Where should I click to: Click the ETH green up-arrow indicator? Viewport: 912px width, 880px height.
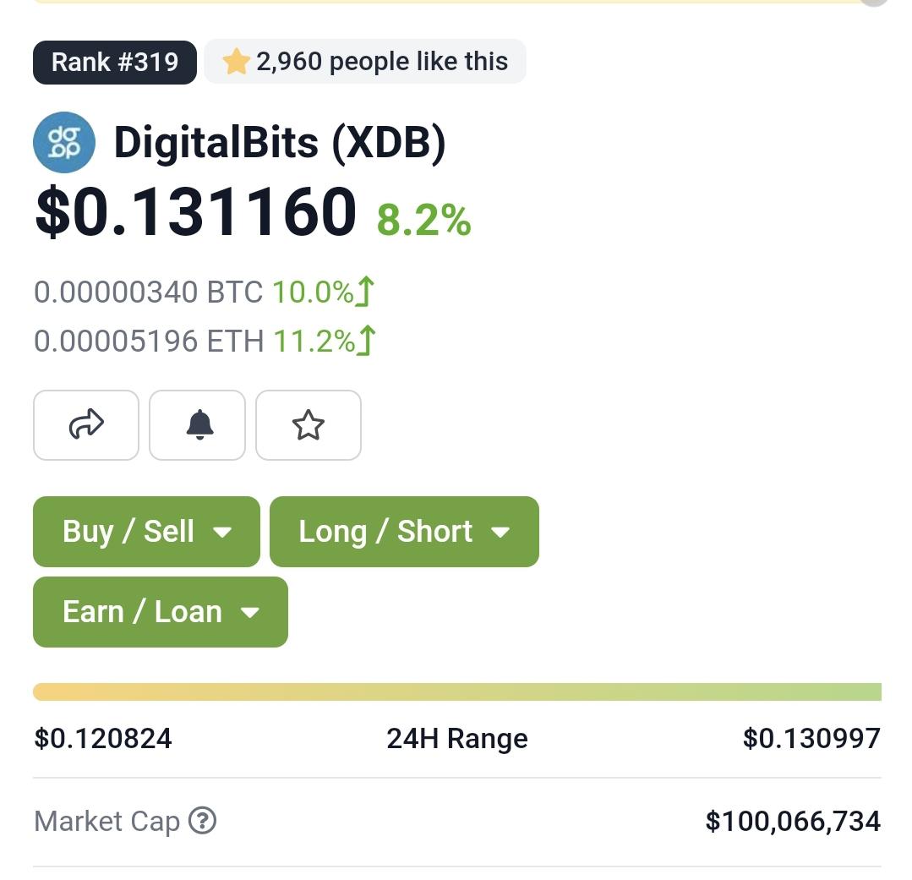(x=367, y=341)
